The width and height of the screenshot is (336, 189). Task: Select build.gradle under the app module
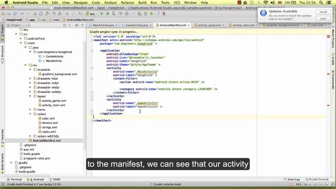click(x=31, y=154)
